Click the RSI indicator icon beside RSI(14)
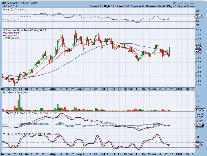This screenshot has height=156, width=207. click(4, 9)
